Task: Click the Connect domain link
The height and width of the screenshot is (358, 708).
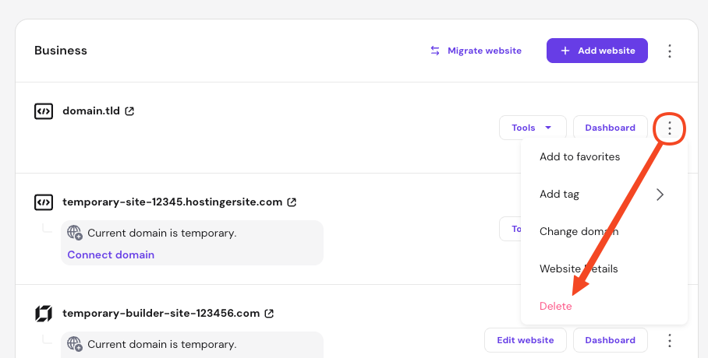Action: coord(111,254)
